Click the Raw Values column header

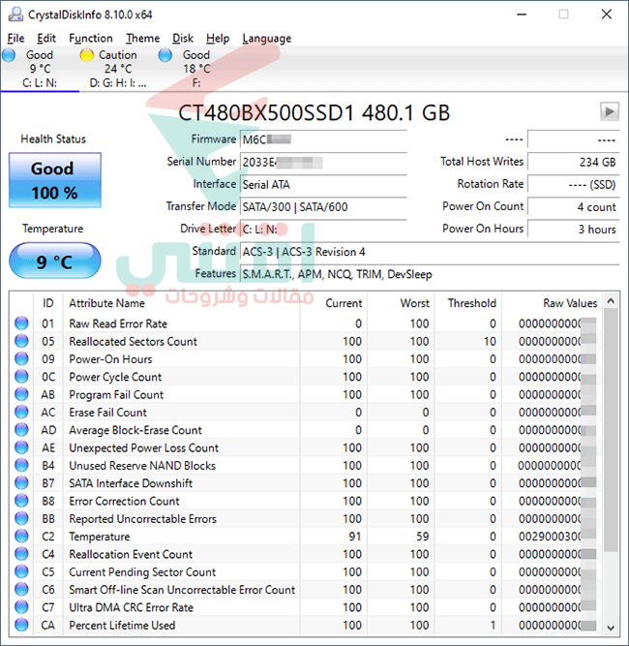tap(553, 303)
